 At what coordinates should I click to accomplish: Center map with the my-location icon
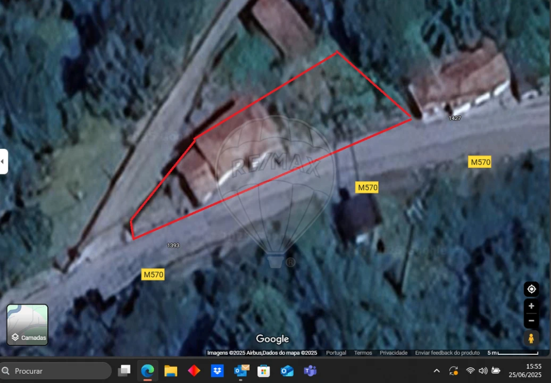pos(531,289)
